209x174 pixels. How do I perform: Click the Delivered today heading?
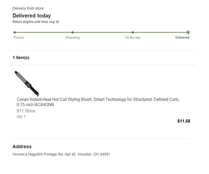click(32, 15)
